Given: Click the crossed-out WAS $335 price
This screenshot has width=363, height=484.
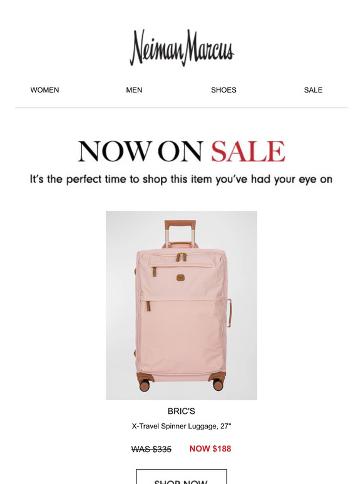Looking at the screenshot, I should (x=151, y=449).
